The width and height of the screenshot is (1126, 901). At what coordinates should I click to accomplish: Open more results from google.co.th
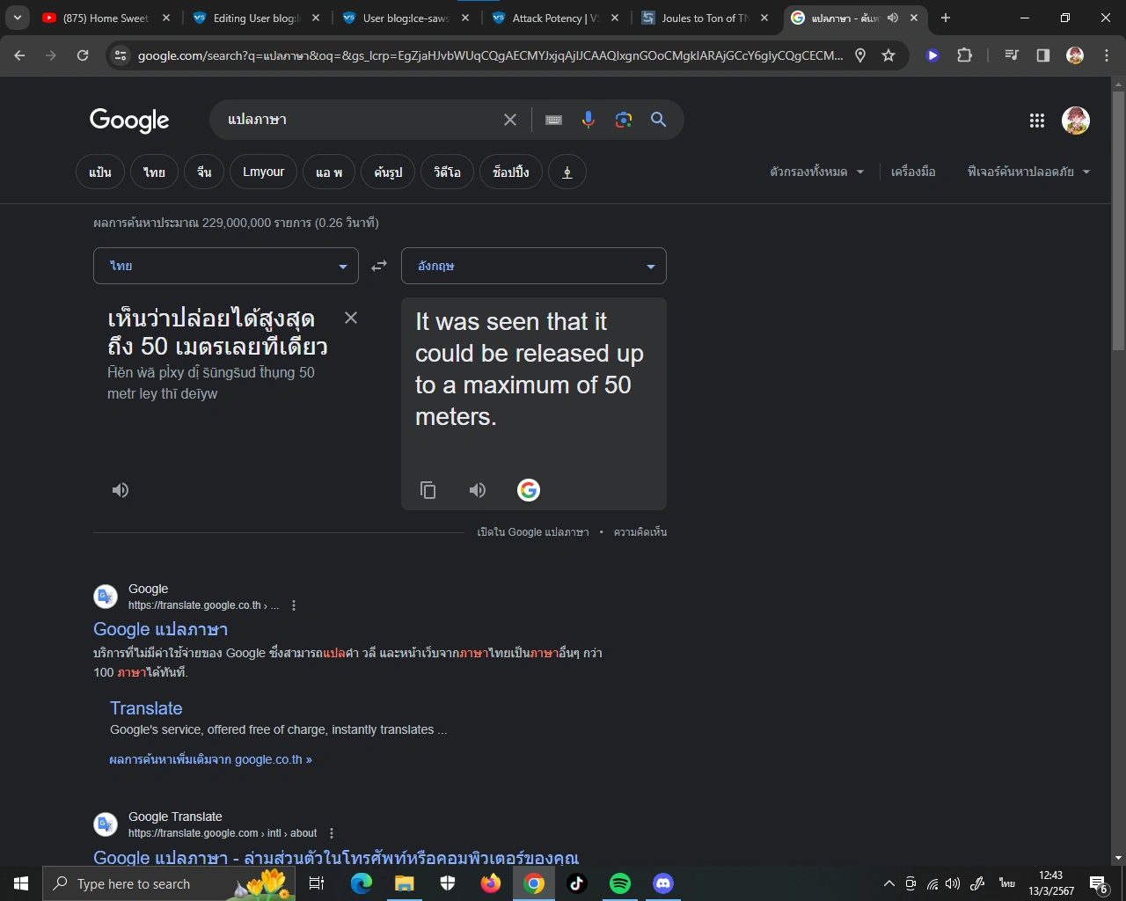(x=211, y=759)
